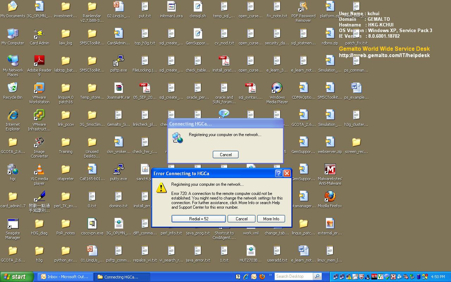Select the linqus4.0 patch16 folder
Image resolution: width=451 pixels, height=282 pixels.
[66, 93]
